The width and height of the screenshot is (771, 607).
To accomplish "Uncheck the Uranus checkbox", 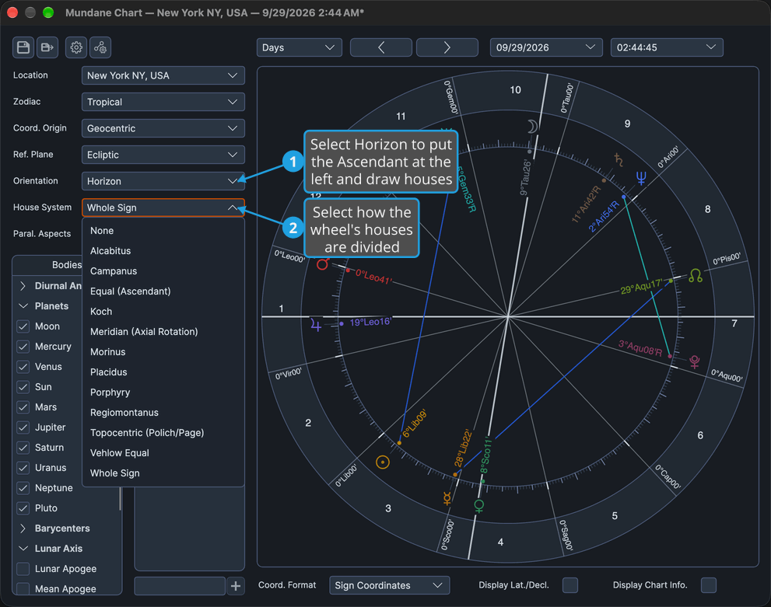I will tap(23, 468).
